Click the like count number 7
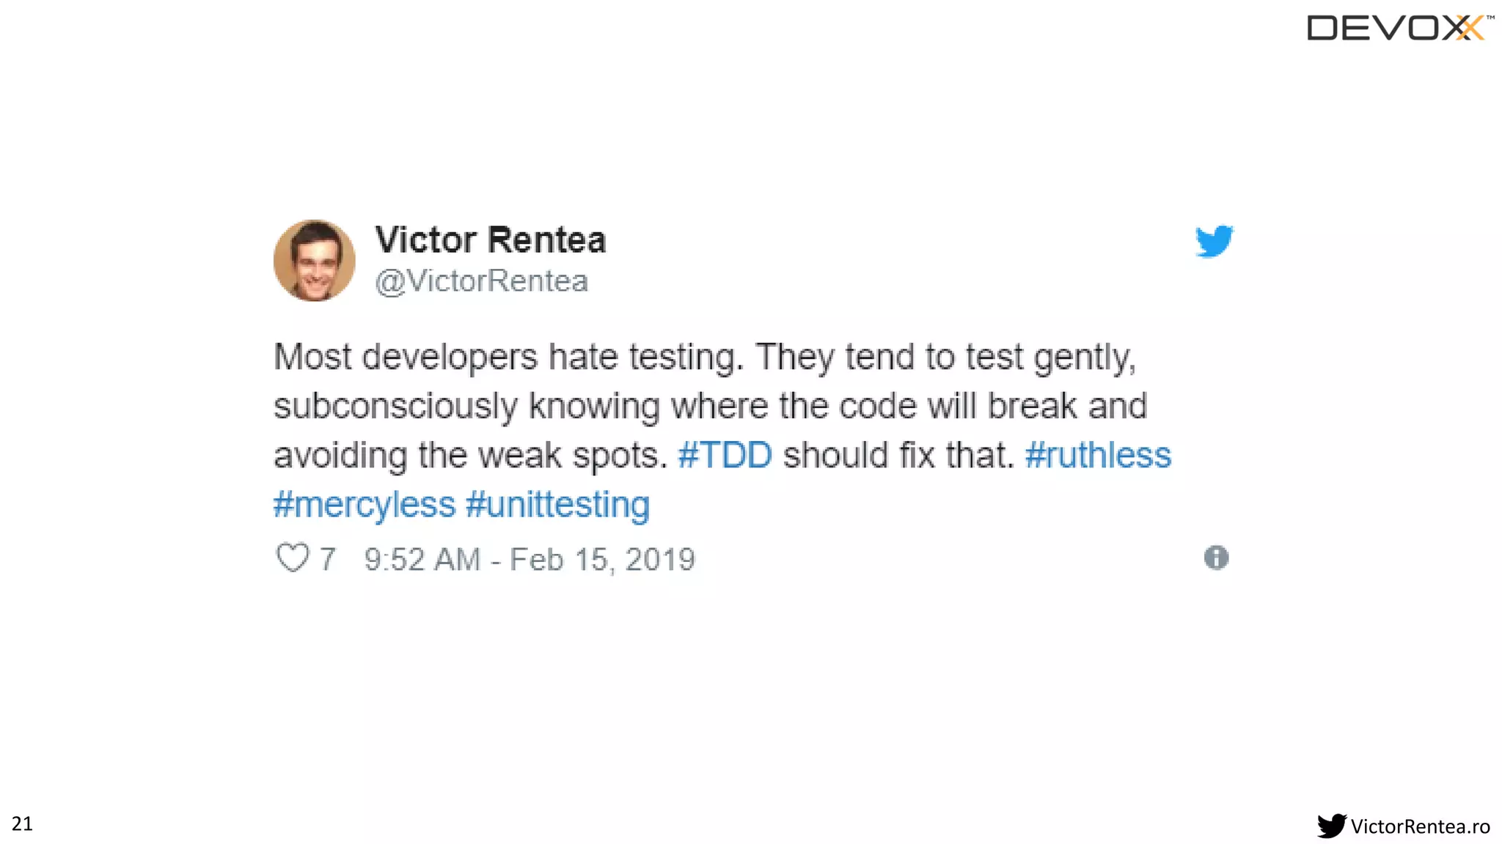The image size is (1502, 844). 327,559
